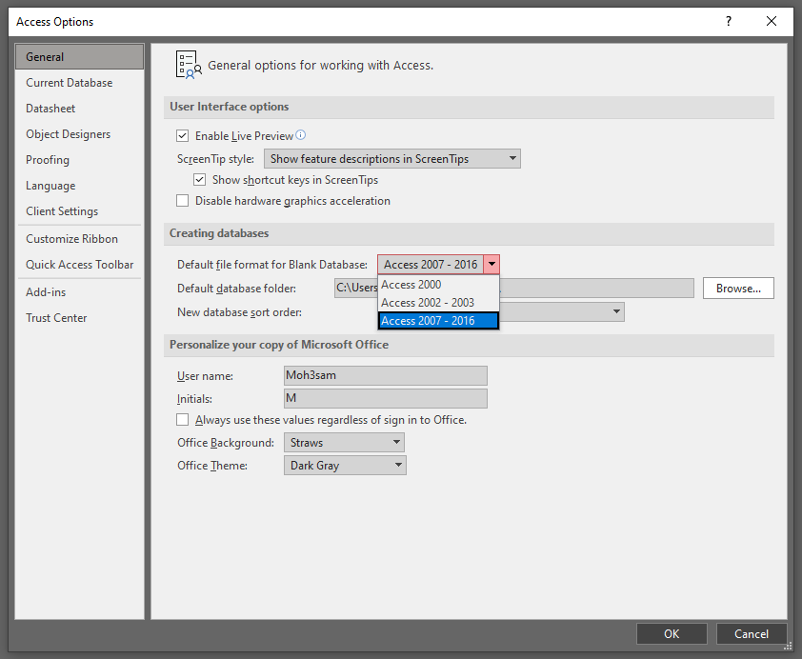This screenshot has height=659, width=802.
Task: Open the ScreenTip style dropdown
Action: click(x=391, y=158)
